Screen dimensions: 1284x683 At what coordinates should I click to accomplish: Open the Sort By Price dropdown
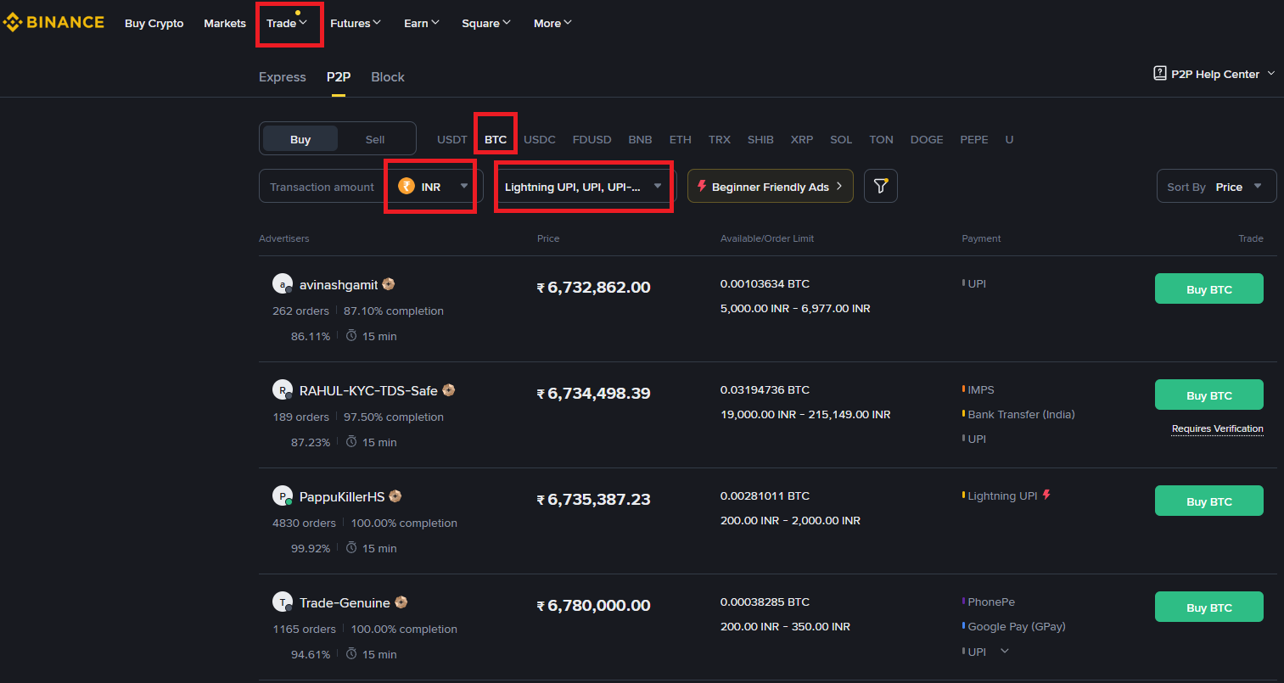click(1216, 187)
